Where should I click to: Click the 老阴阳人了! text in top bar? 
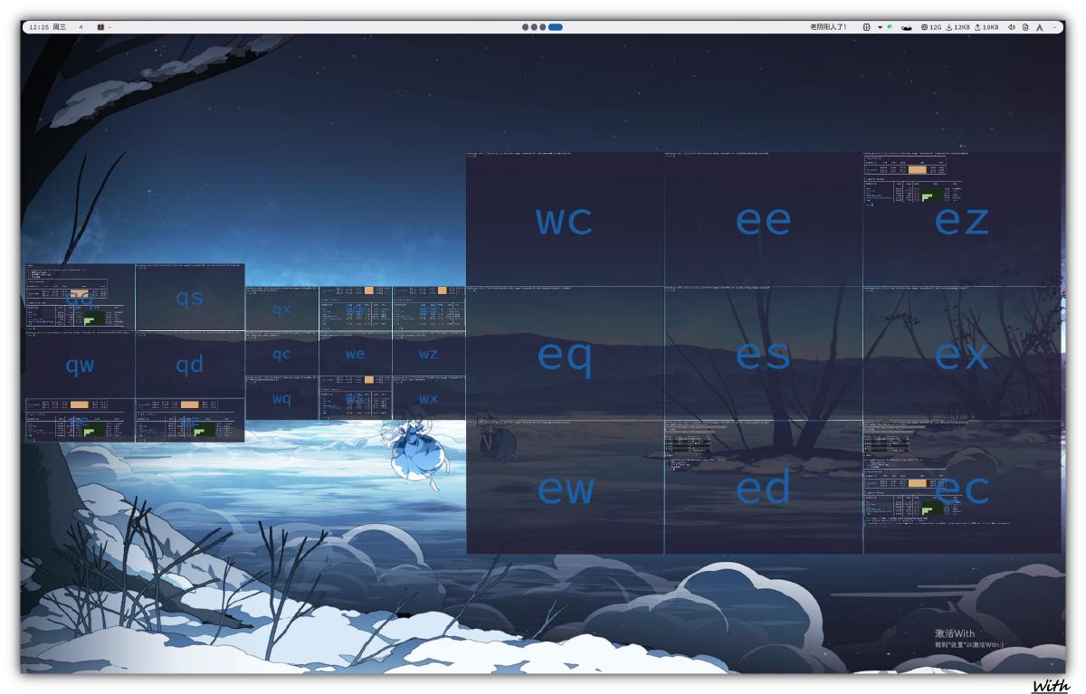(828, 27)
